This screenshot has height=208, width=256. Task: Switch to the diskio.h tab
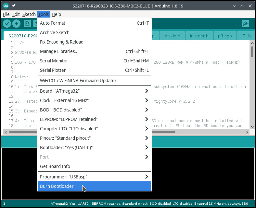tap(173, 36)
